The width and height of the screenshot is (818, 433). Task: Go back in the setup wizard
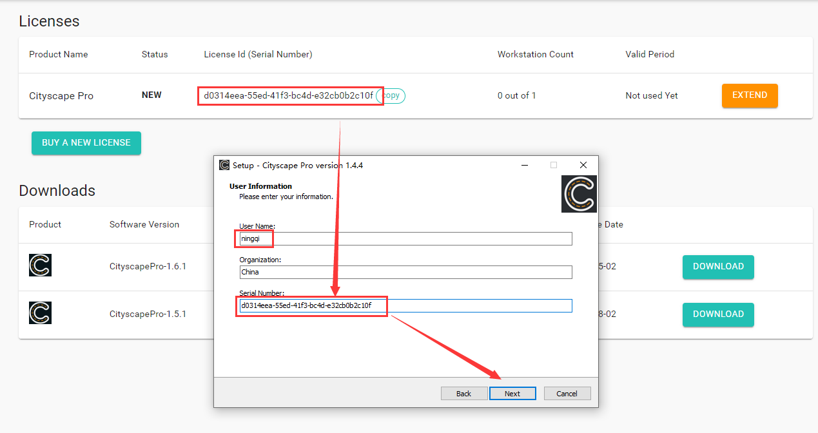[464, 394]
